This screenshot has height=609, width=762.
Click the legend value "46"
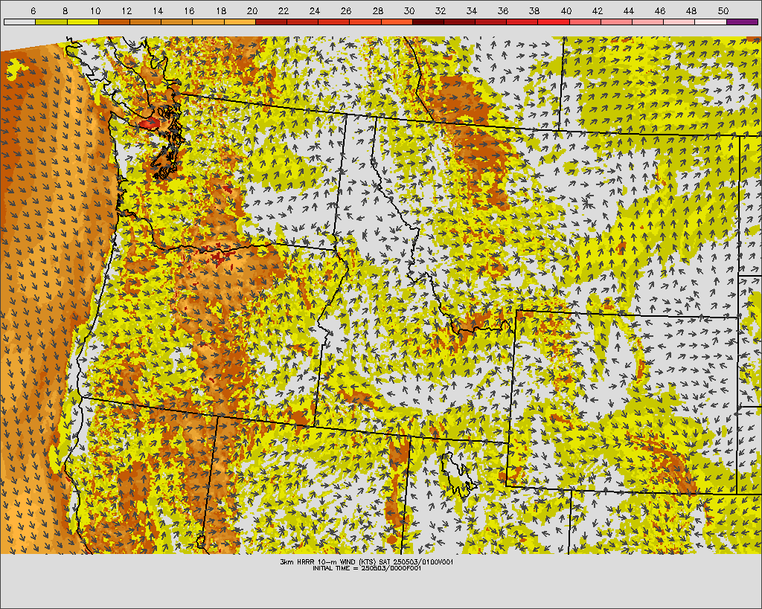(660, 11)
